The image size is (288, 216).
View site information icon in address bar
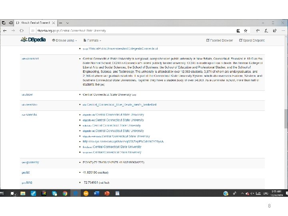[x=33, y=31]
